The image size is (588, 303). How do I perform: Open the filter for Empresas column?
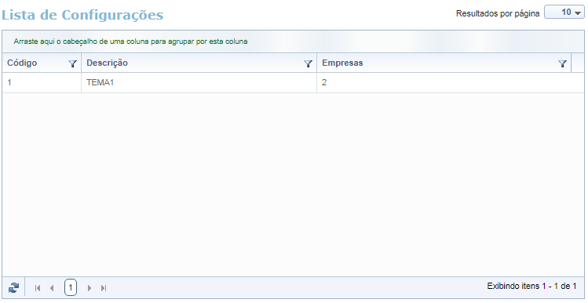pyautogui.click(x=563, y=63)
